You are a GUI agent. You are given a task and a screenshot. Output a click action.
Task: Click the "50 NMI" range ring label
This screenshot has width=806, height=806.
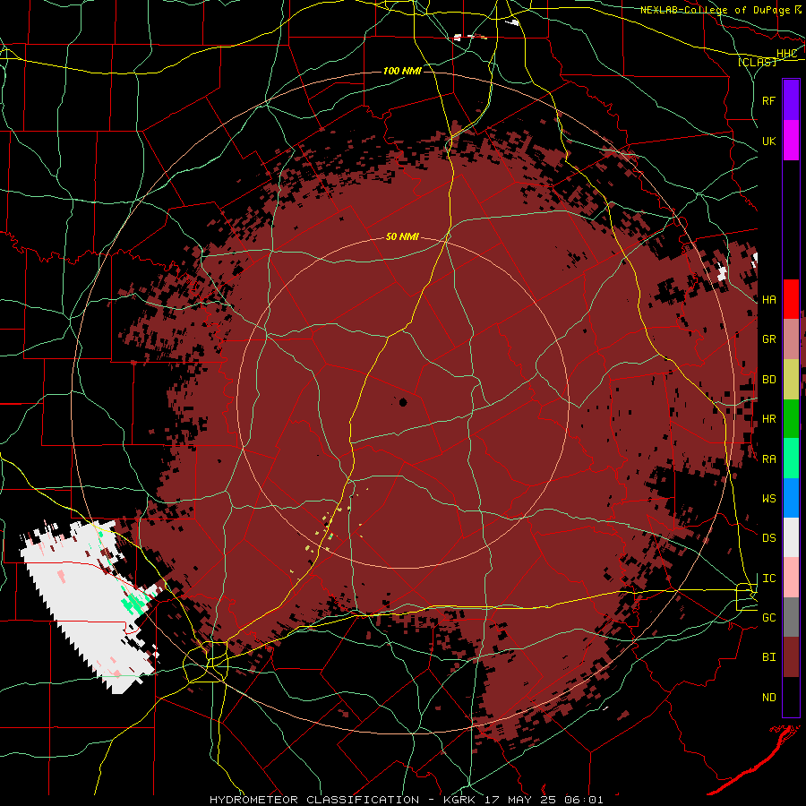(402, 236)
